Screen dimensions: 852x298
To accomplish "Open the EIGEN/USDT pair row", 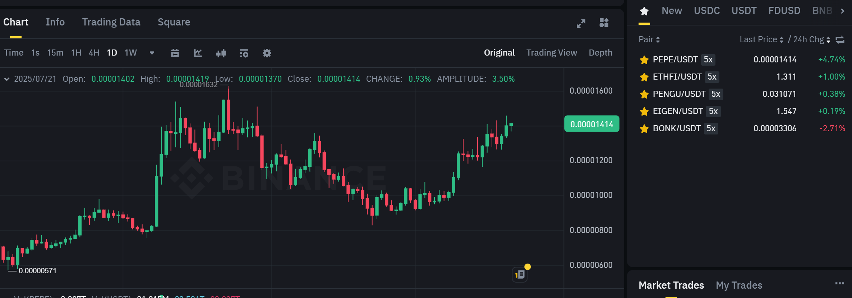I will click(x=742, y=111).
